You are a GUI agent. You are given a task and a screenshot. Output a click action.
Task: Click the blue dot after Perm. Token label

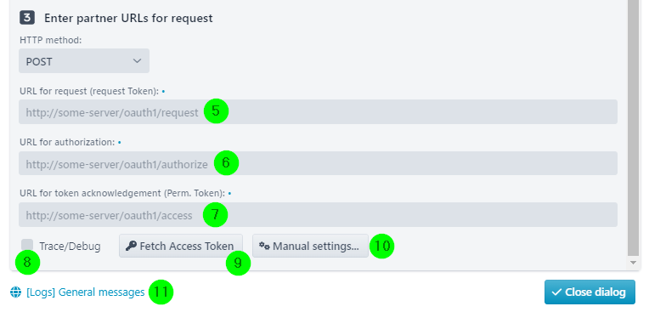point(229,193)
